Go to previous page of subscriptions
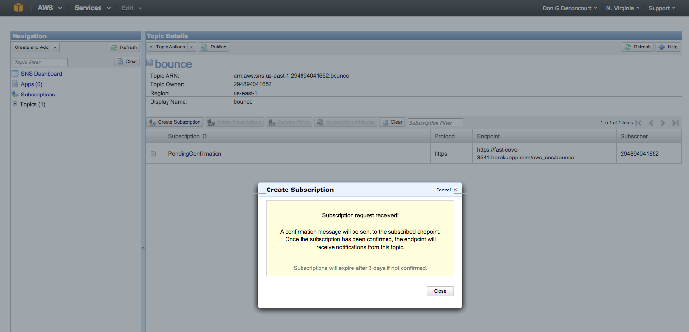 (x=651, y=123)
